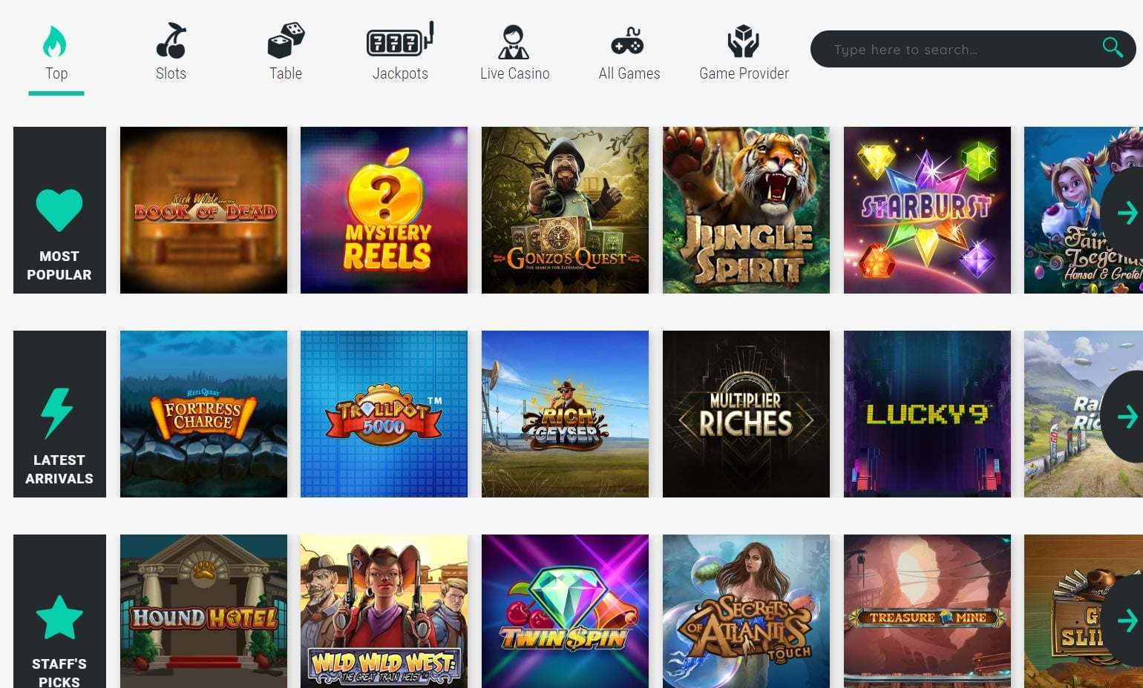
Task: Open the Live Casino dealer icon
Action: tap(514, 42)
